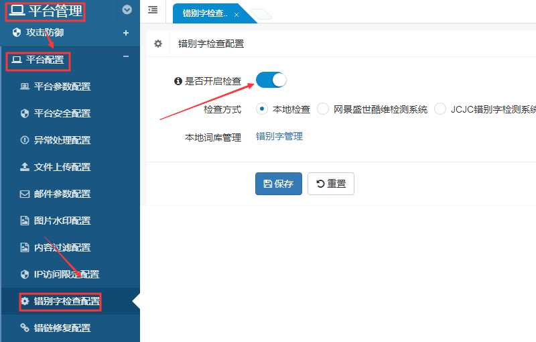Click the upload icon for 文件上传配置
Image resolution: width=536 pixels, height=342 pixels.
(25, 167)
